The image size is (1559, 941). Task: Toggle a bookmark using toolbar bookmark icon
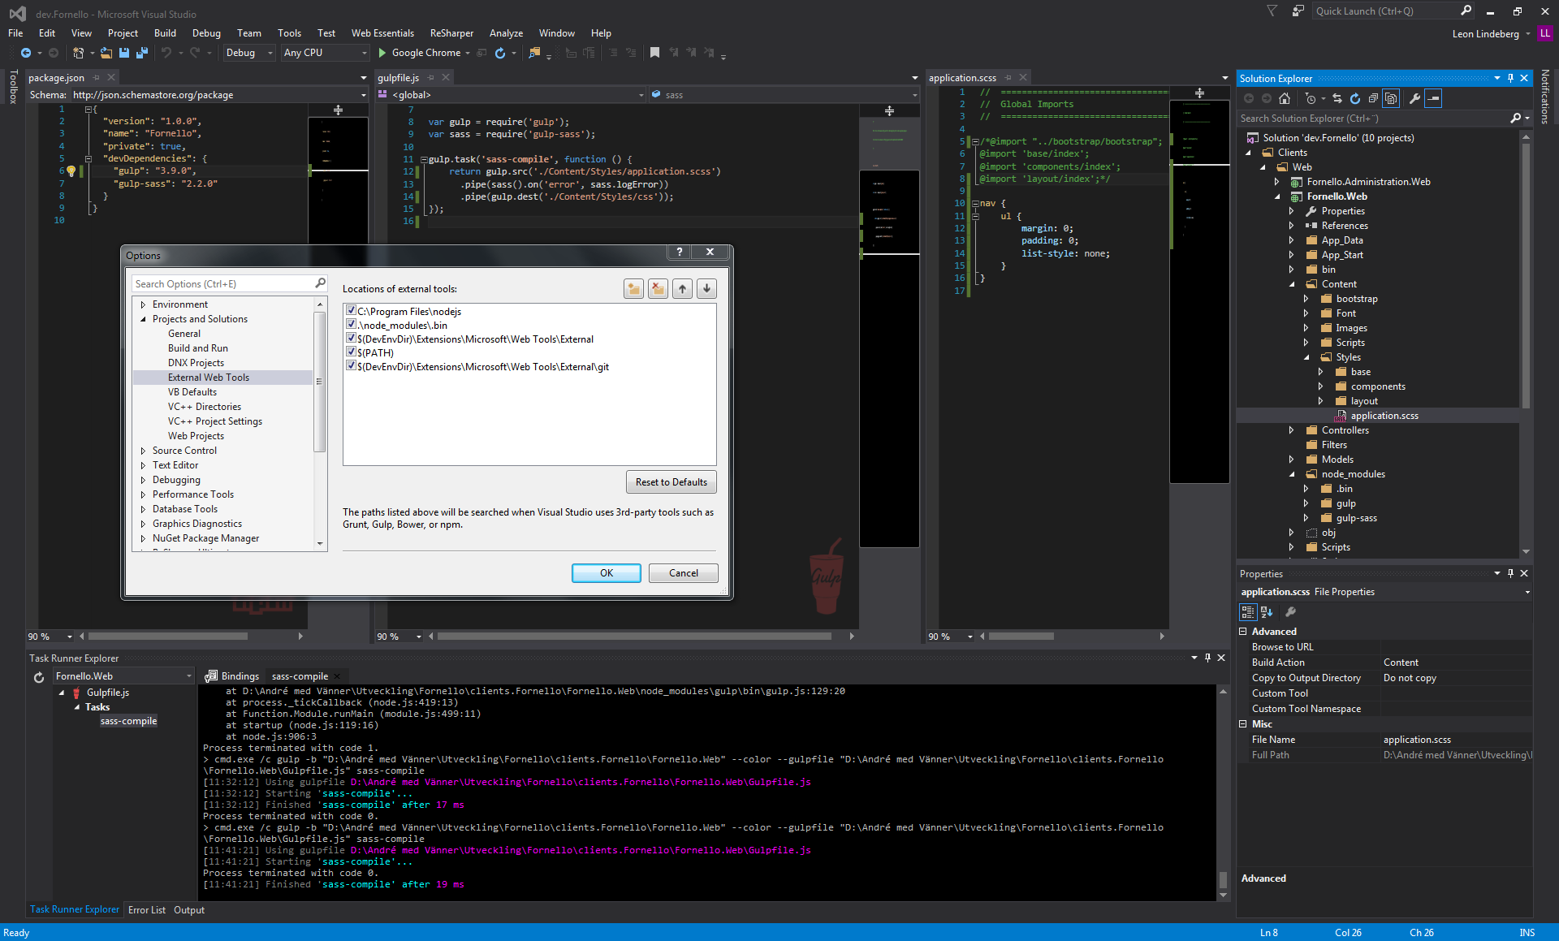tap(654, 53)
